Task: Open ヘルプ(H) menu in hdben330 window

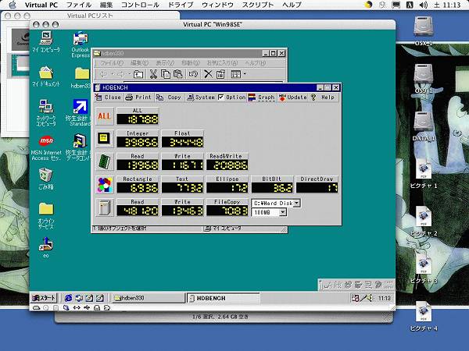Action: [x=255, y=63]
